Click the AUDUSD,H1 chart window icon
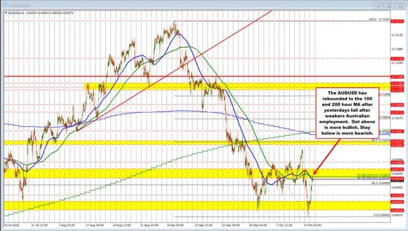This screenshot has height=231, width=408. [x=5, y=5]
